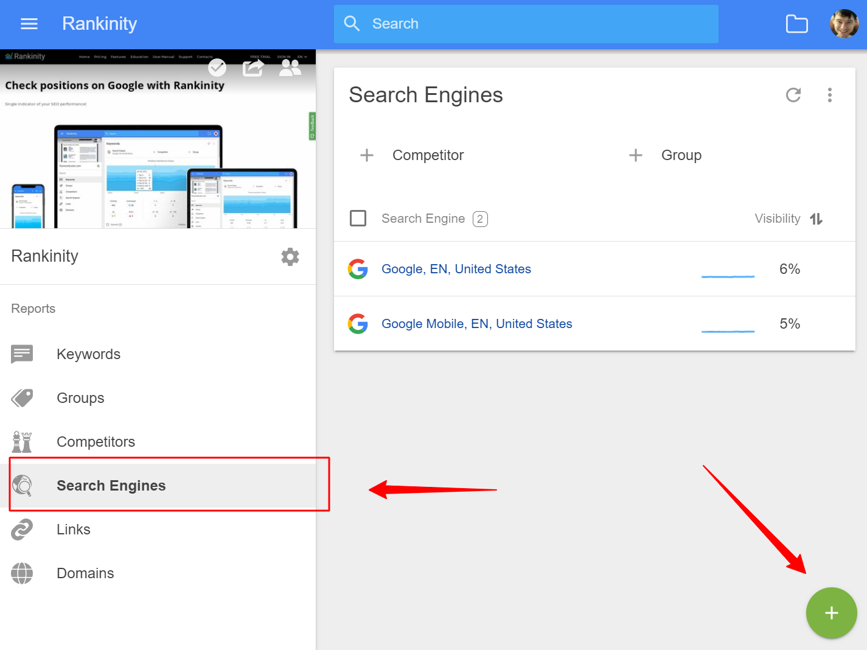Image resolution: width=867 pixels, height=650 pixels.
Task: Click Google logo in first row
Action: click(358, 269)
